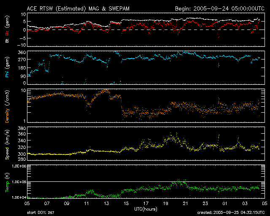Click the 'start DOY: 267' footer text
The width and height of the screenshot is (270, 216).
(x=40, y=213)
